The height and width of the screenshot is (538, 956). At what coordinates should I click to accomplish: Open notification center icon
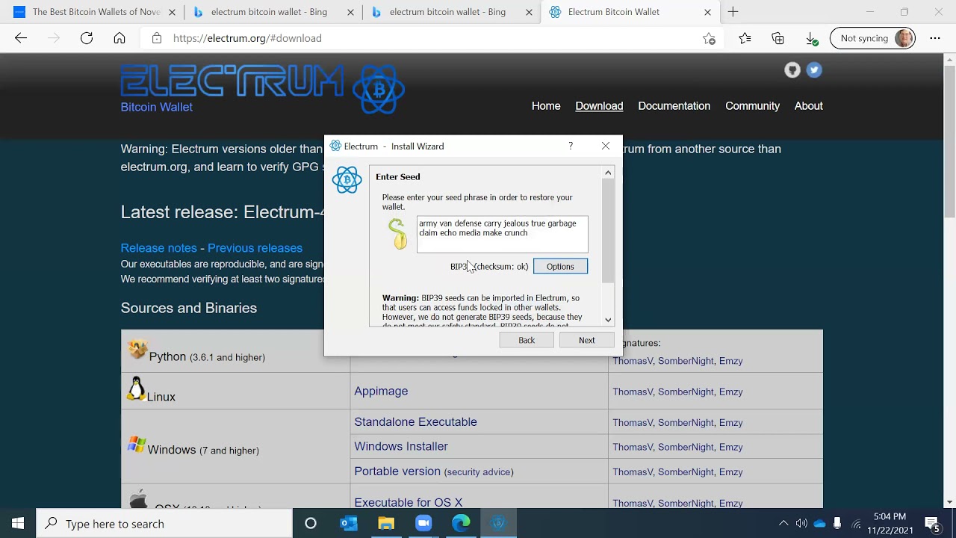click(x=932, y=524)
